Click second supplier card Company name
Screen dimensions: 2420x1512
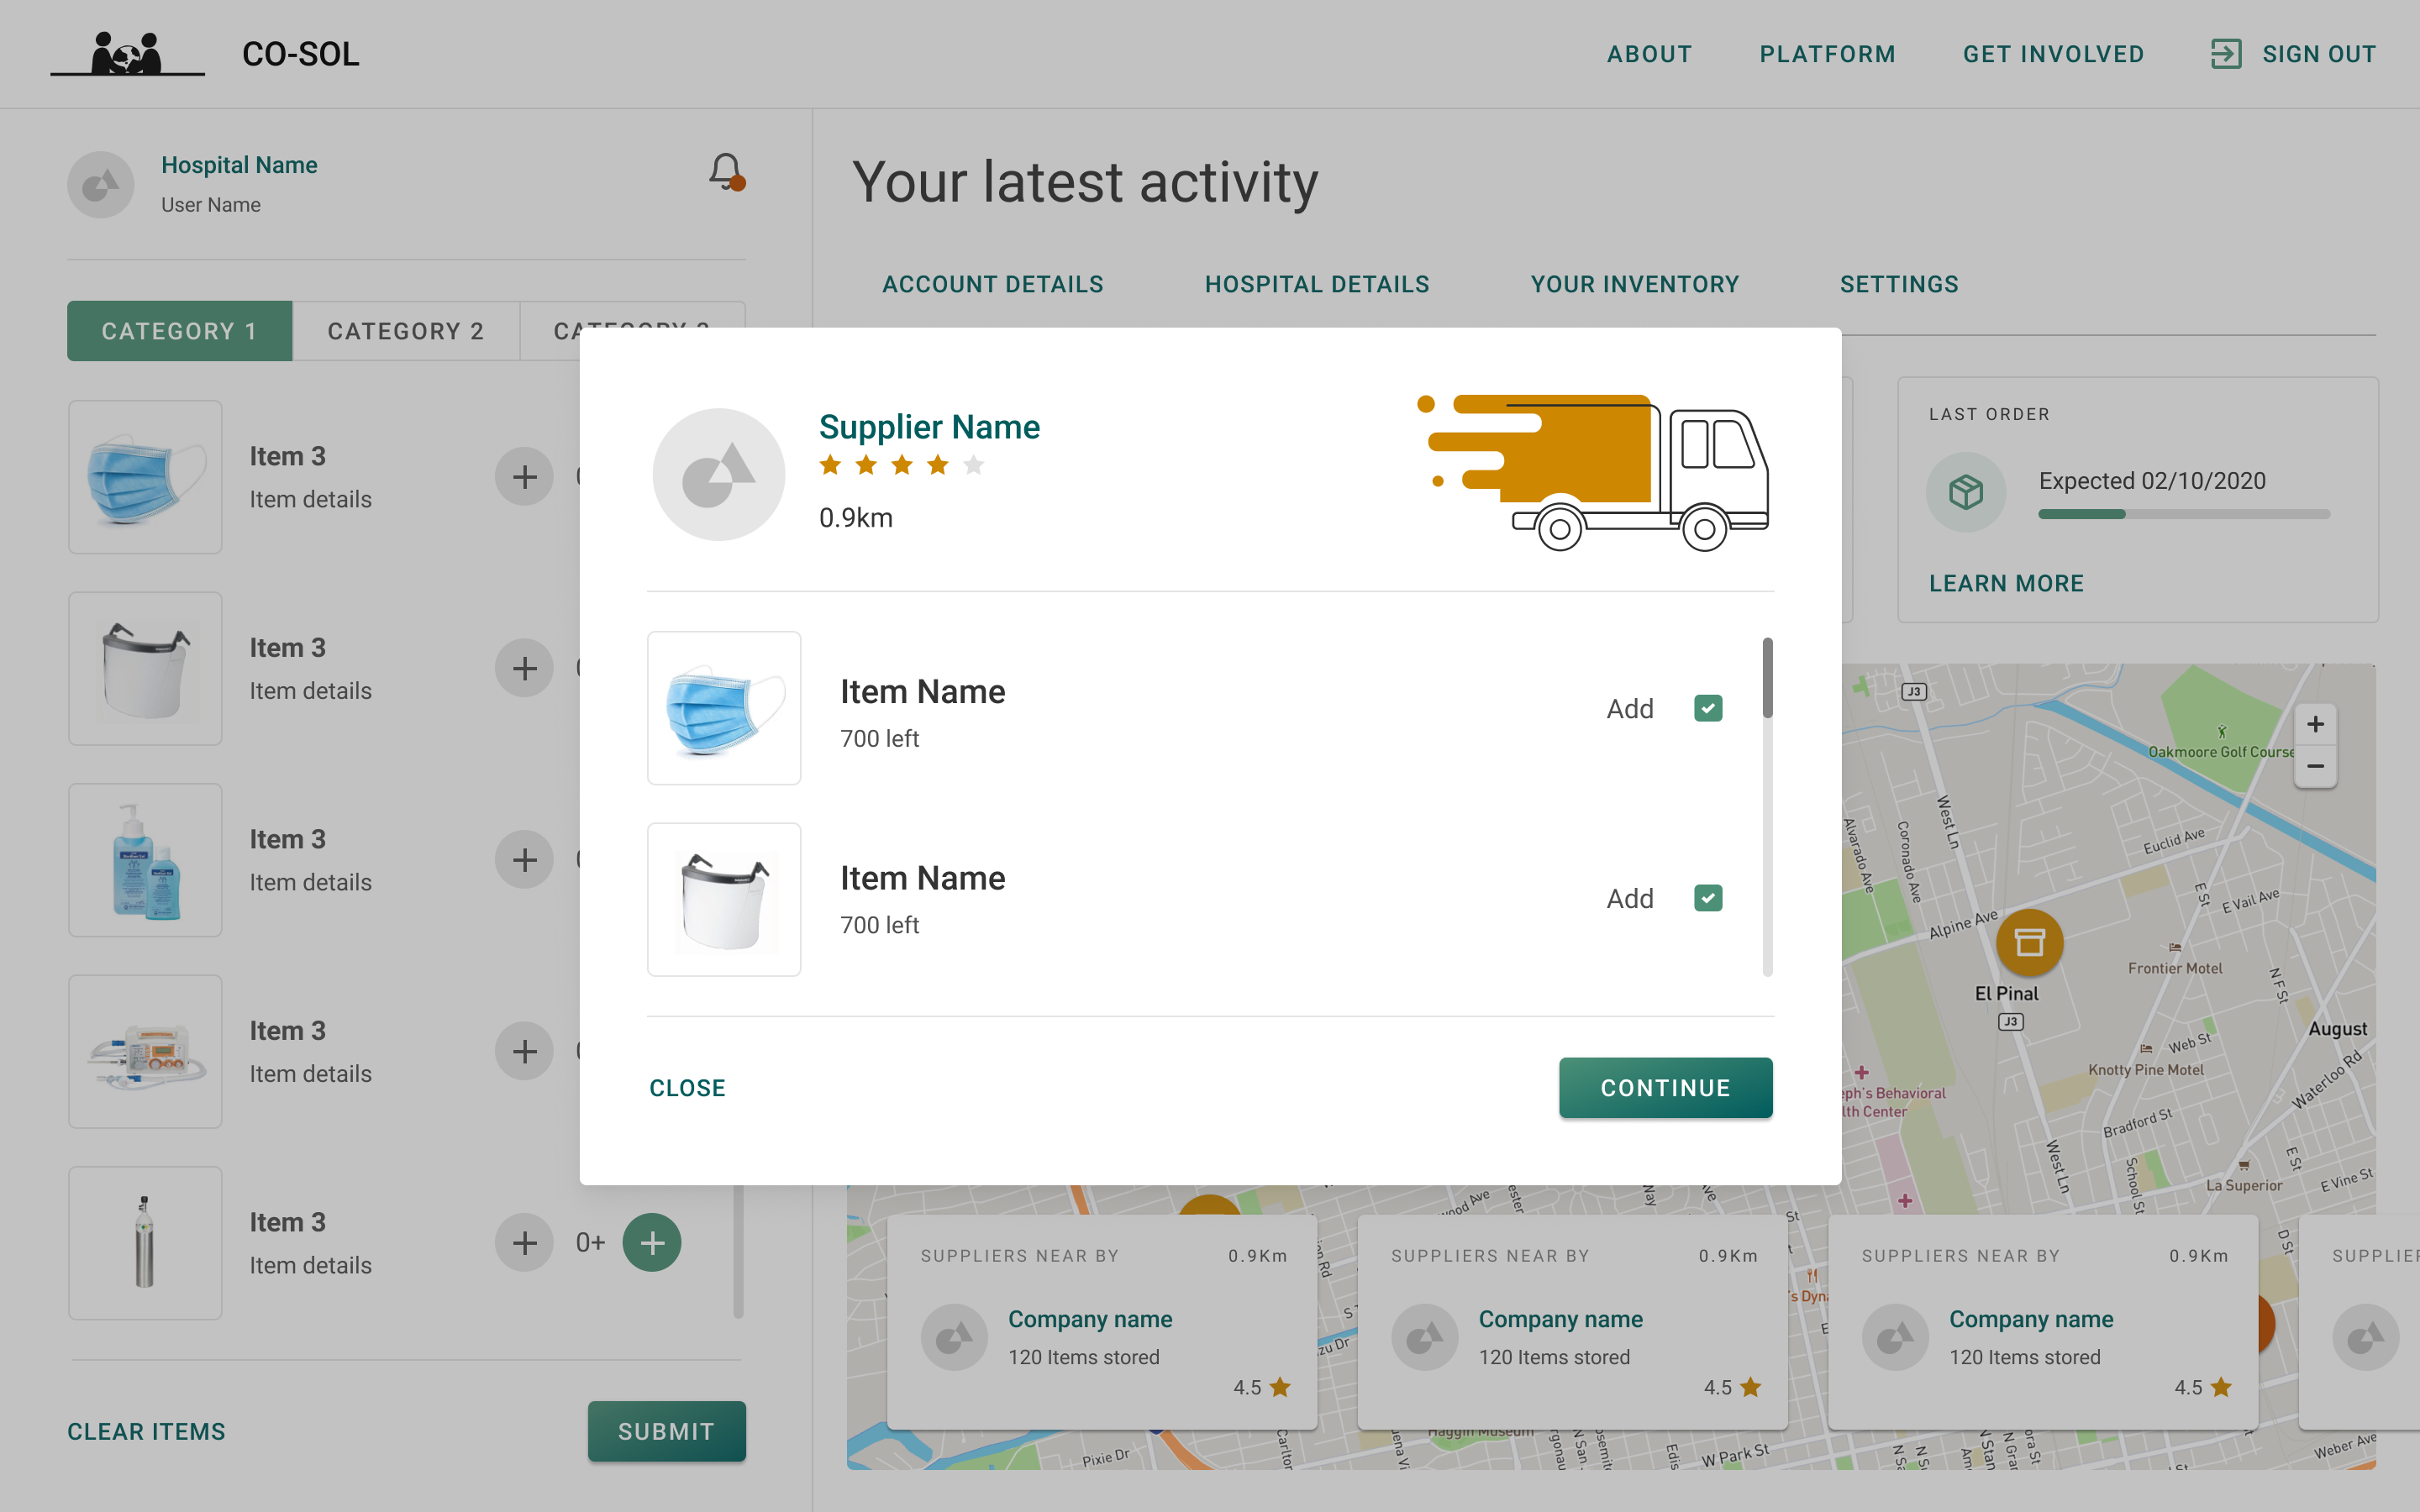[x=1561, y=1319]
